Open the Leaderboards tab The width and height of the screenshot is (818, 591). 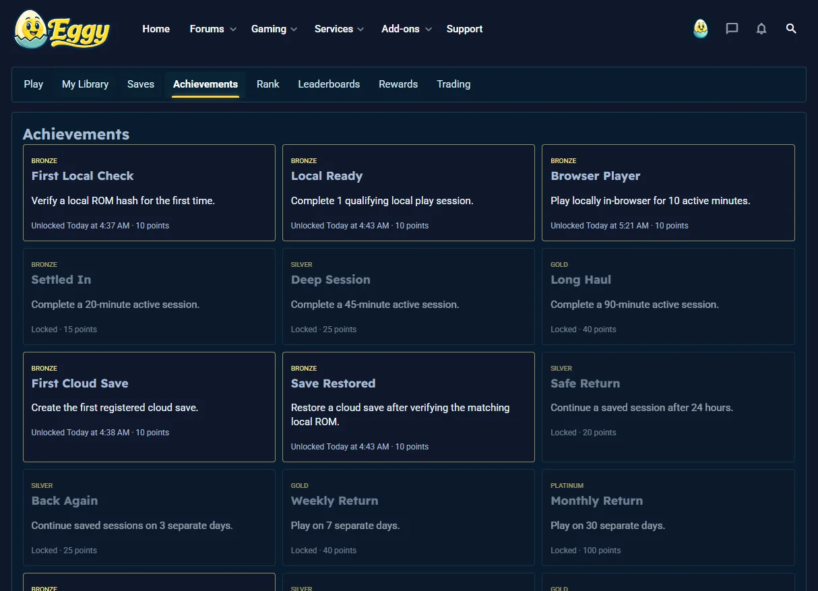[329, 84]
